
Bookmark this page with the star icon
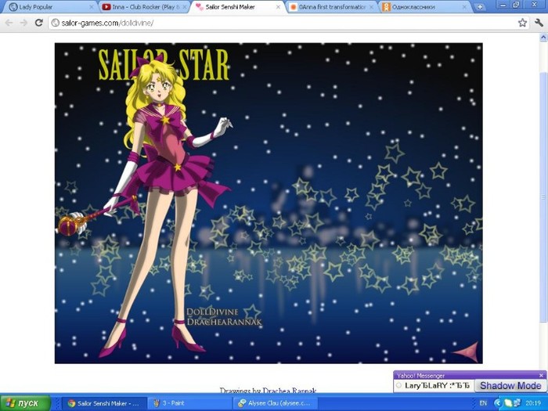pyautogui.click(x=522, y=23)
